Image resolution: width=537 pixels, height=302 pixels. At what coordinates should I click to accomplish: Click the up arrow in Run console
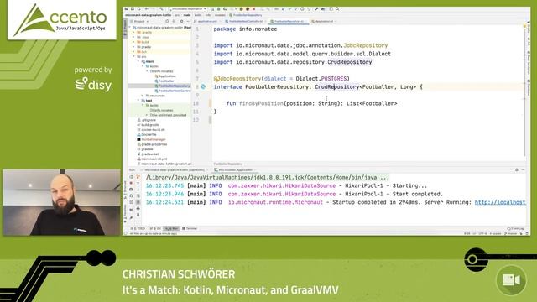[138, 183]
